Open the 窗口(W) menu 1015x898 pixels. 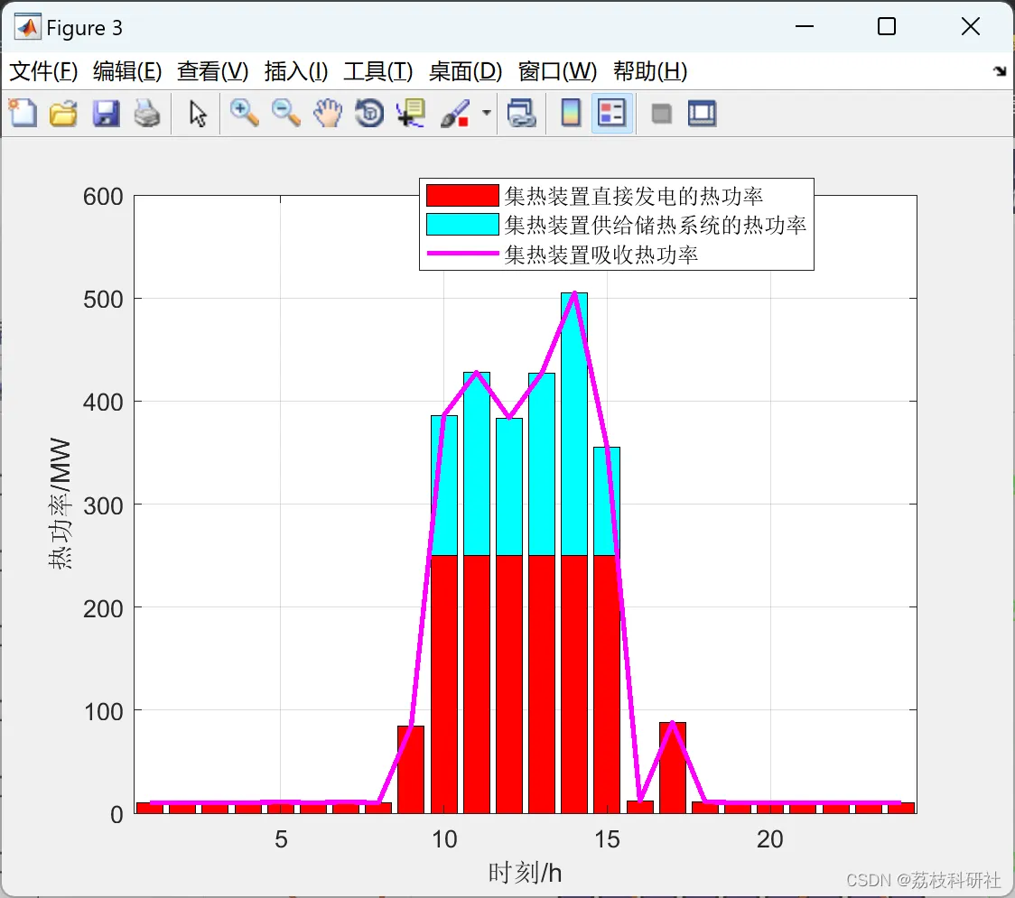click(557, 71)
